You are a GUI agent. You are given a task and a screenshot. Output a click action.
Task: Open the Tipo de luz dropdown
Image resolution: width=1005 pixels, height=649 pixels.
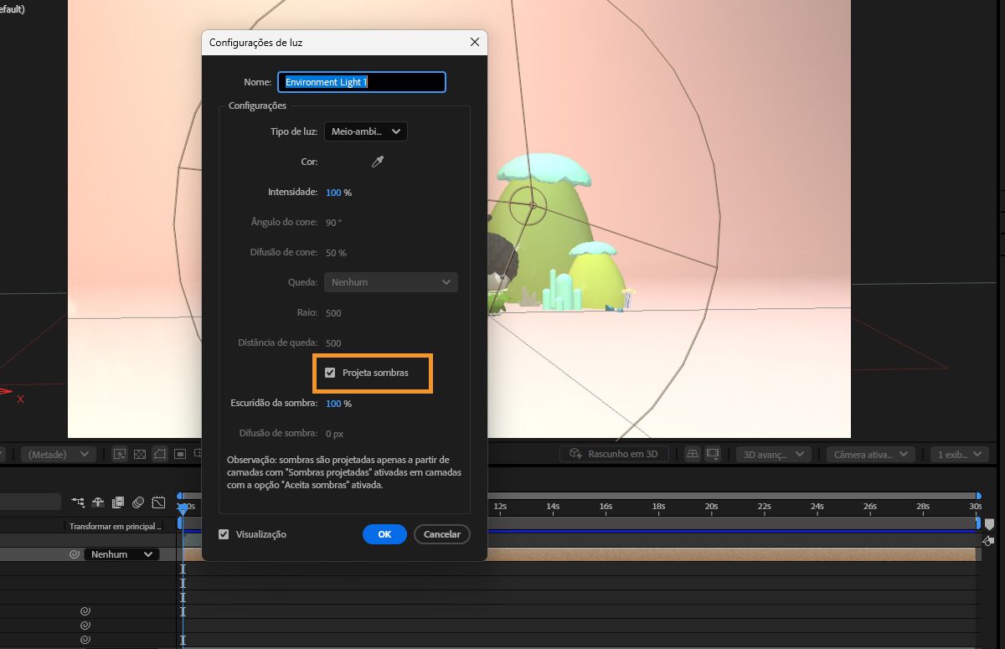[365, 131]
